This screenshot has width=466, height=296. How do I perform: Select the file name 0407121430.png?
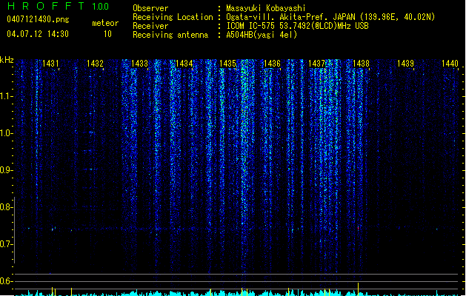(x=38, y=19)
